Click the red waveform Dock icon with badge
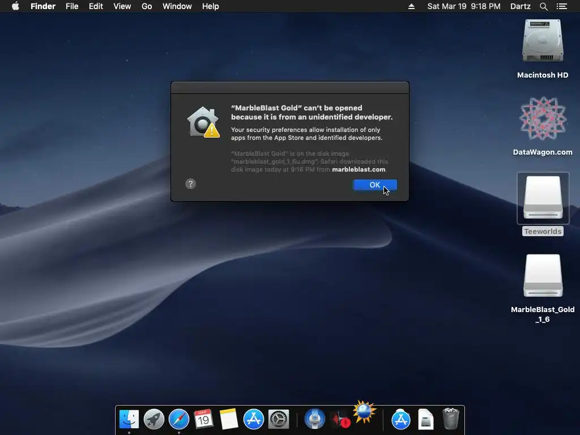580x435 pixels. (x=340, y=420)
